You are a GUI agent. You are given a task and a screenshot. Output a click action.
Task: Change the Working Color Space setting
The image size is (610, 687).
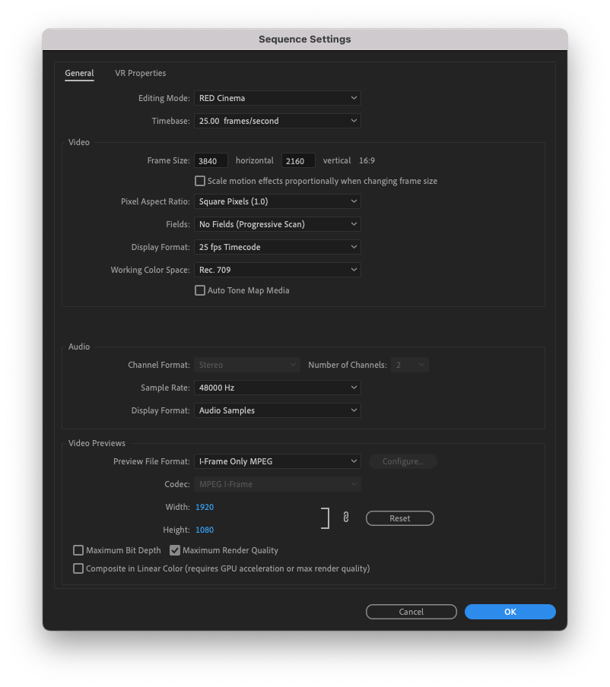(x=277, y=269)
